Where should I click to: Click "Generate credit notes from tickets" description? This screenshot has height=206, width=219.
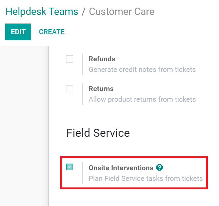[142, 70]
